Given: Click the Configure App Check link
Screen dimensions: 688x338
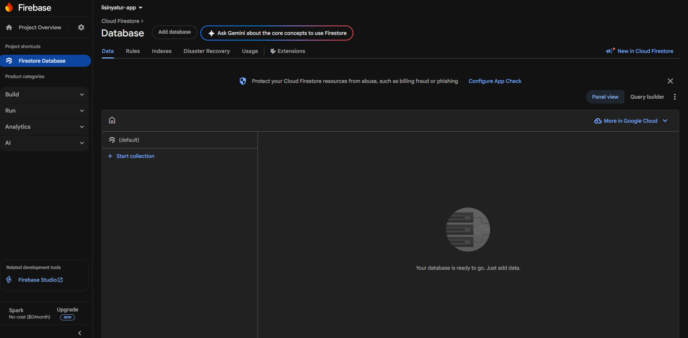Looking at the screenshot, I should point(495,81).
